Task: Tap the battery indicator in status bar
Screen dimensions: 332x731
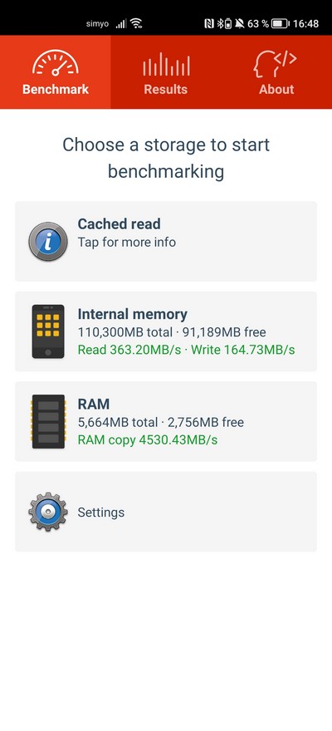Action: [x=281, y=23]
